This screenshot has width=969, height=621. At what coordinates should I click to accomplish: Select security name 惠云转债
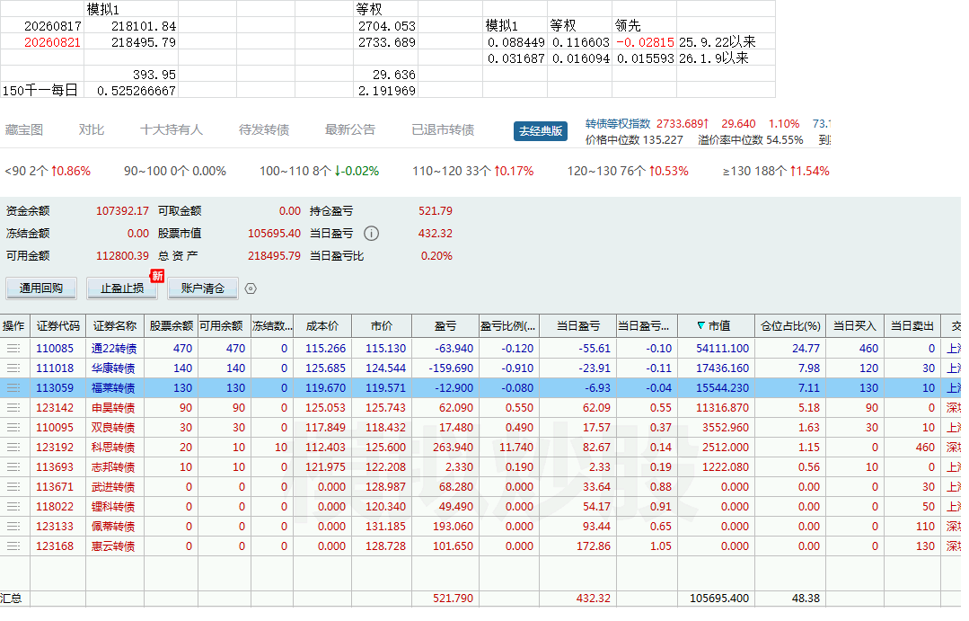pos(113,546)
